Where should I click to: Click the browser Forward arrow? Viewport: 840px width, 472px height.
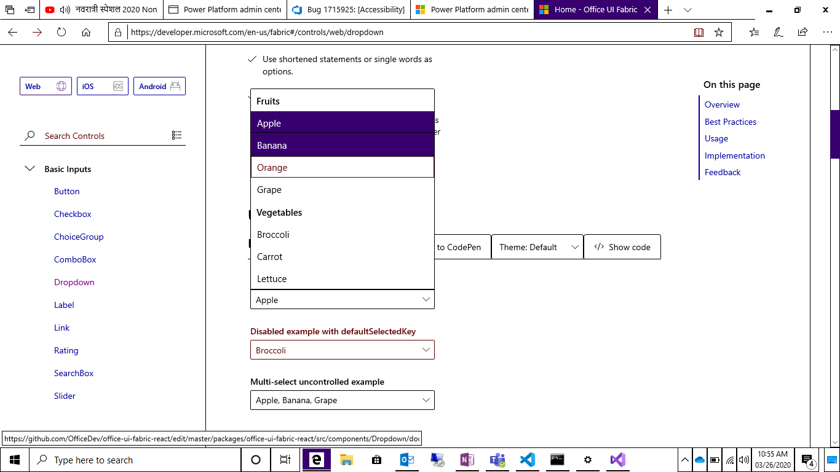point(37,32)
